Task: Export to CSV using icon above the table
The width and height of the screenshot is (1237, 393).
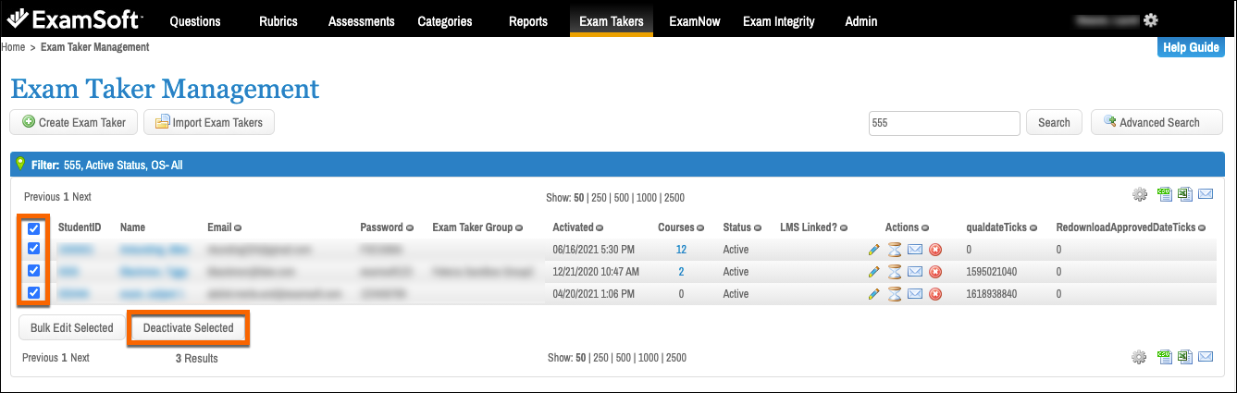Action: 1165,194
